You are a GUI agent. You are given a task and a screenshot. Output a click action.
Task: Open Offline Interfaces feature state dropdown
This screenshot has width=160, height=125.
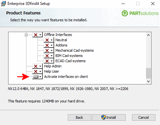coord(37,35)
